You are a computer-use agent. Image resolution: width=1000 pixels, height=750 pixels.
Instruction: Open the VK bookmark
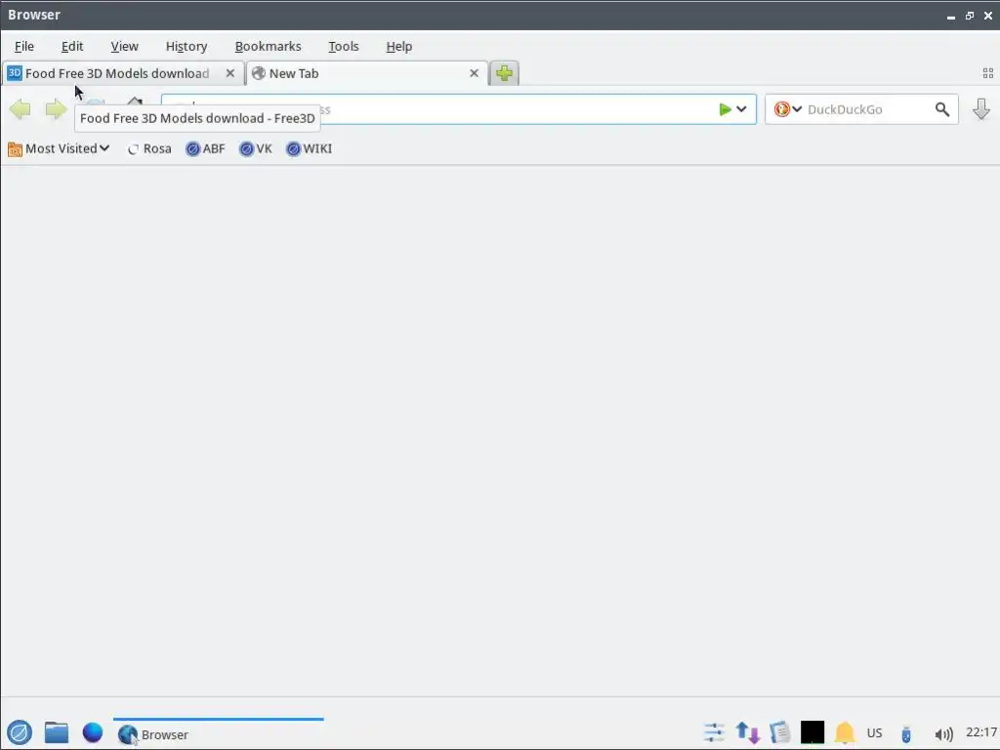point(256,148)
